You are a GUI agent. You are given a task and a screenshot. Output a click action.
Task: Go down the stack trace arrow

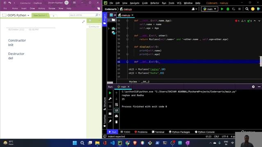(x=116, y=99)
